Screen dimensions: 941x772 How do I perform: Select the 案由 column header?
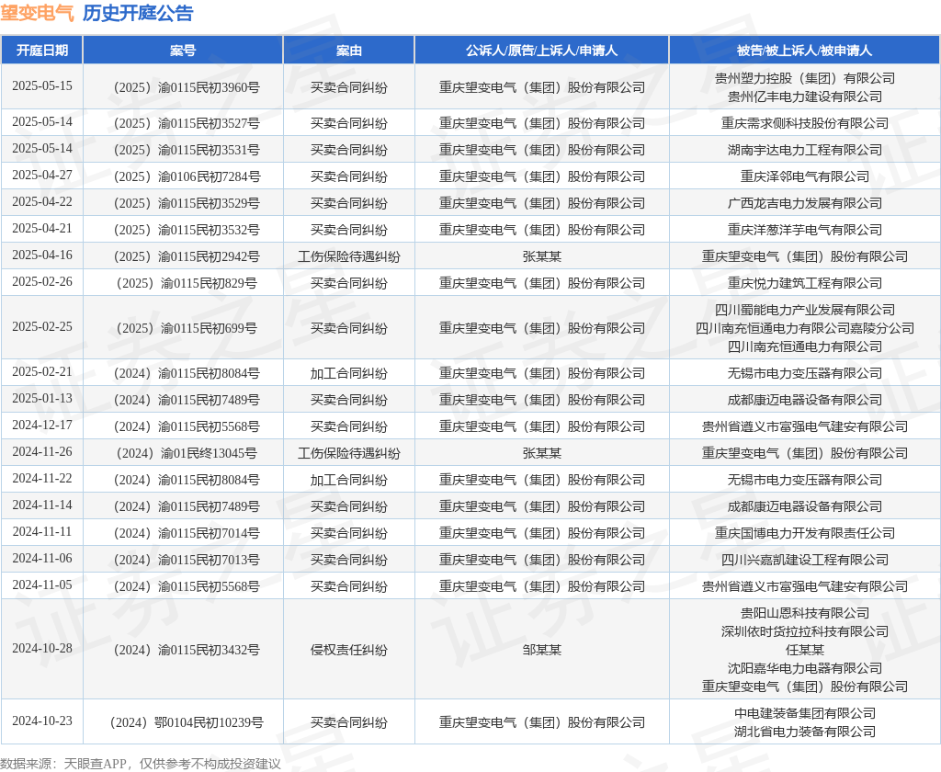coord(348,51)
